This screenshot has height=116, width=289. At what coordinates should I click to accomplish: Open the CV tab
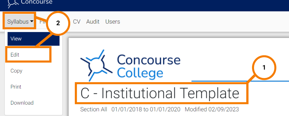(x=77, y=22)
